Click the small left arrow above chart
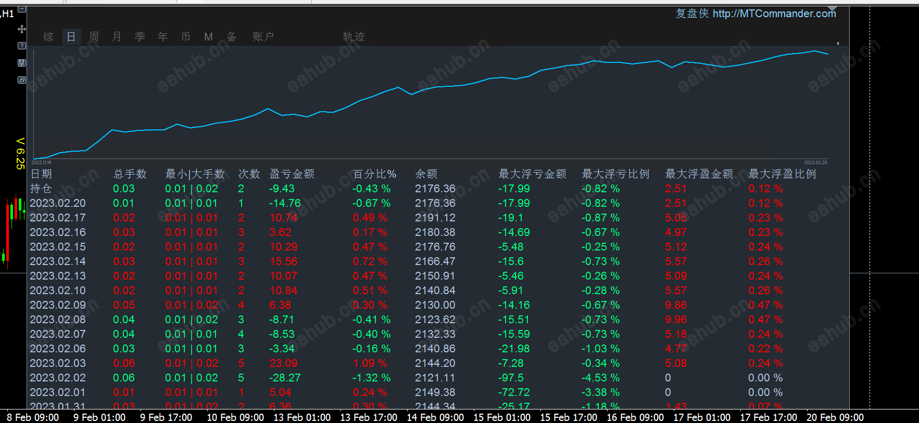This screenshot has height=423, width=919. 838,43
